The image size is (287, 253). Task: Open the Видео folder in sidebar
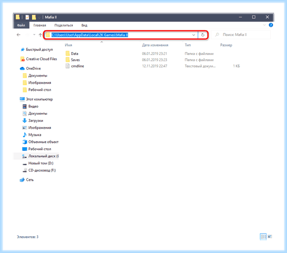click(x=33, y=106)
